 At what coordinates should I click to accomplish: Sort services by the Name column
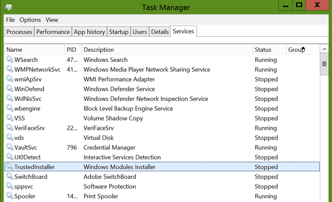coord(35,50)
